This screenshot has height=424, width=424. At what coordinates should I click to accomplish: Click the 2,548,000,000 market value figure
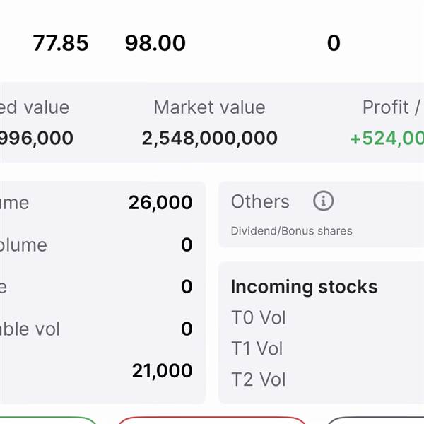(209, 138)
